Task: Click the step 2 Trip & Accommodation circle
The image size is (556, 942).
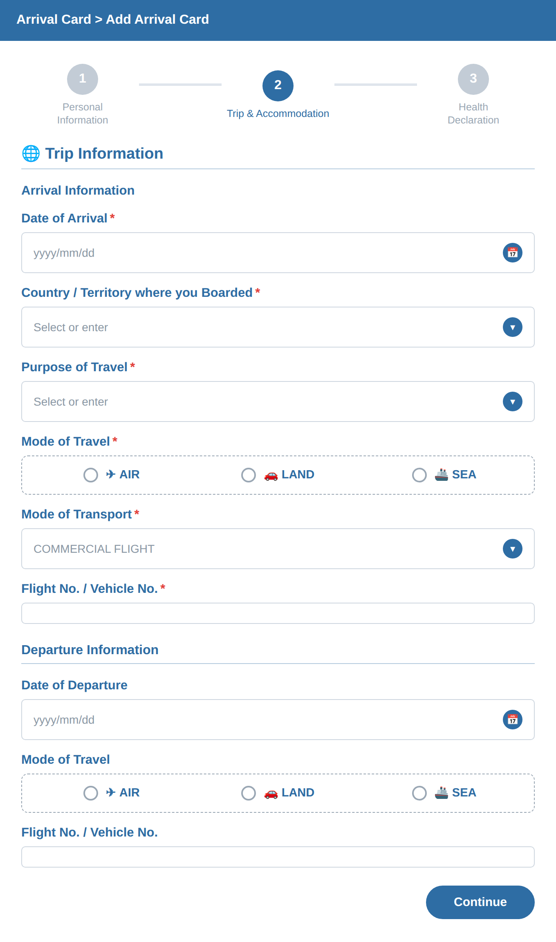Action: pos(278,85)
